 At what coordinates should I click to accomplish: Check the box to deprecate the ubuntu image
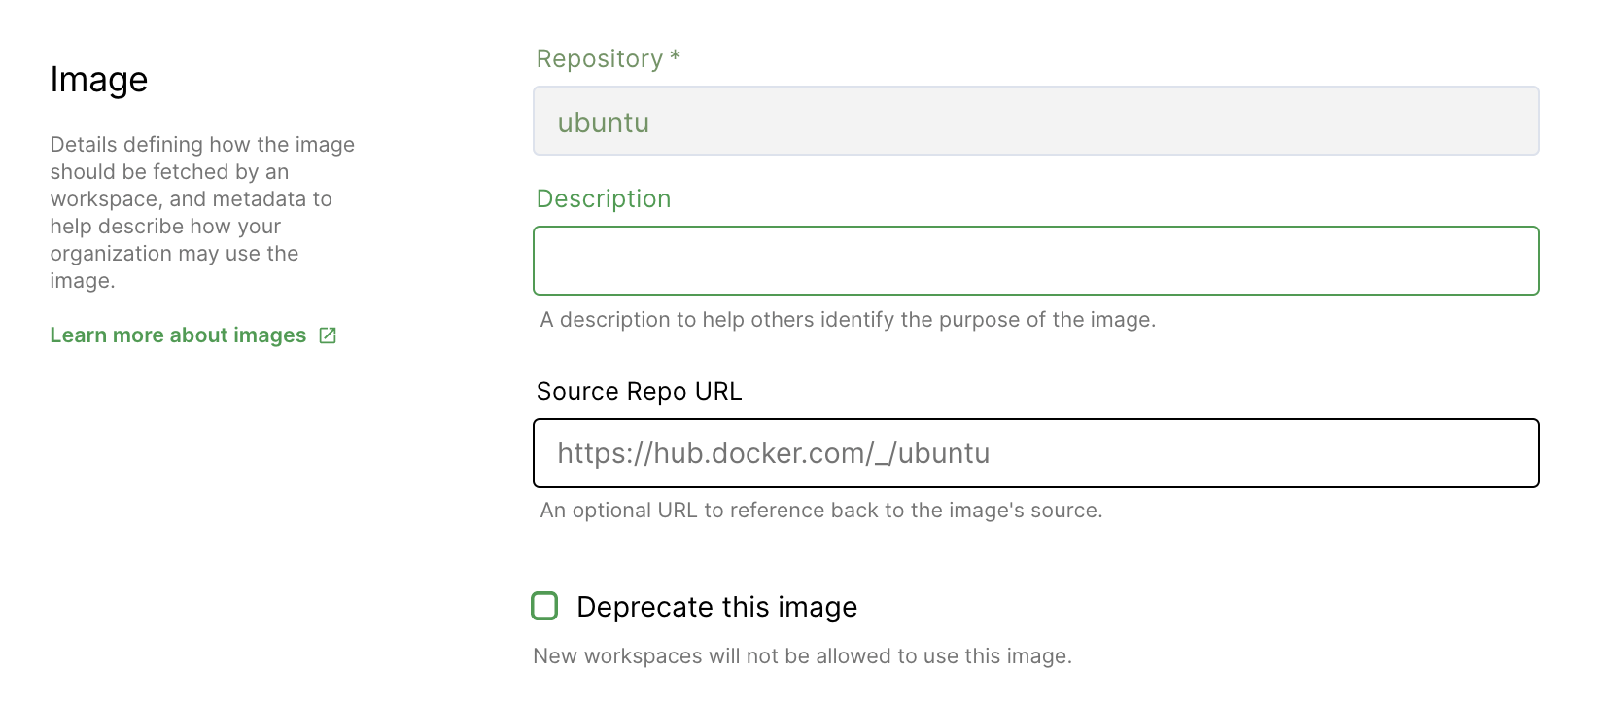[x=544, y=606]
